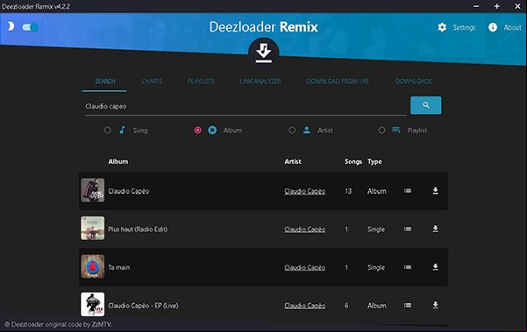Select the Artist radio button
The image size is (527, 332).
click(x=292, y=130)
